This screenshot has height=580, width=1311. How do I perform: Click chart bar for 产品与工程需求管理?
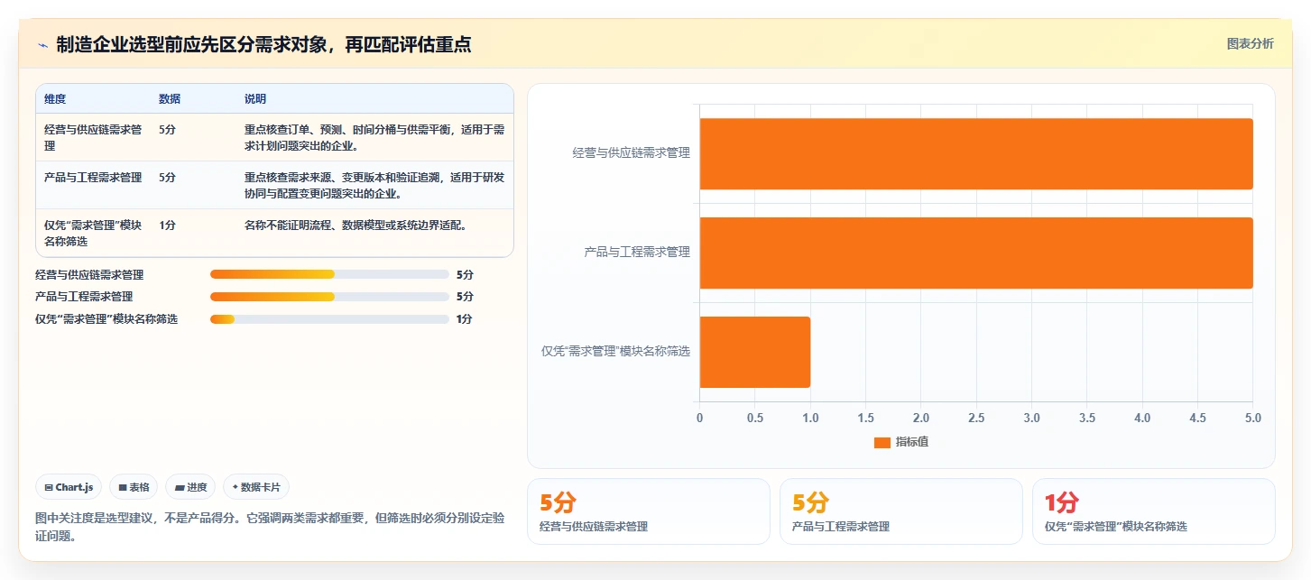click(x=976, y=253)
